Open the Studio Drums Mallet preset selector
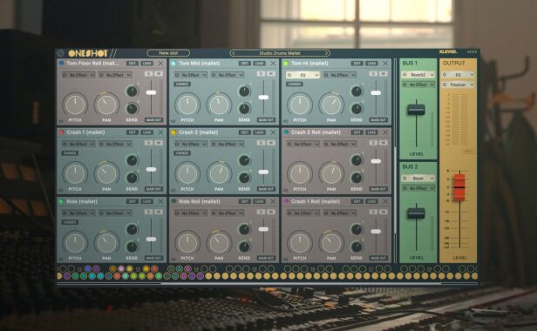The width and height of the screenshot is (537, 331). coord(280,53)
